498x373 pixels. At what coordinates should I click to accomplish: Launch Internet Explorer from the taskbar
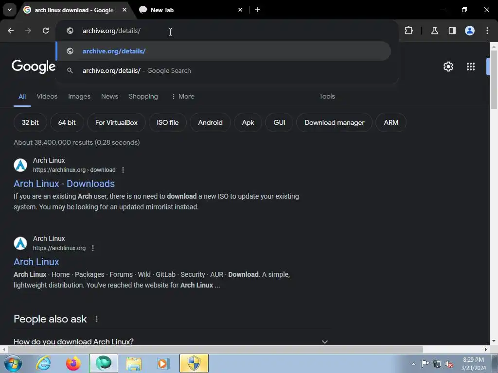click(43, 363)
